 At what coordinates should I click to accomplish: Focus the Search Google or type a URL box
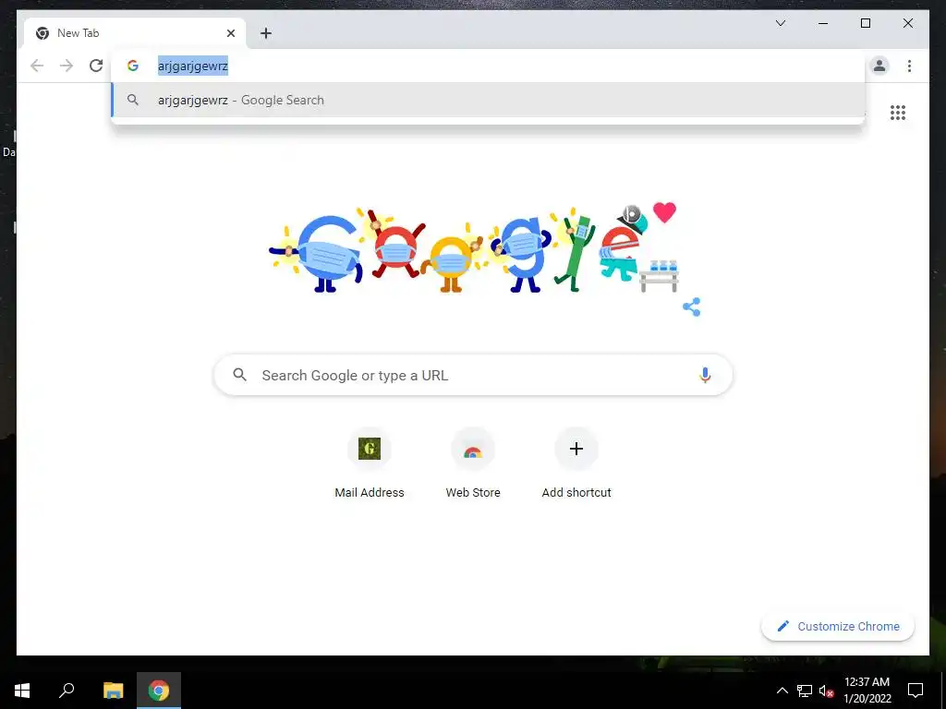point(474,375)
